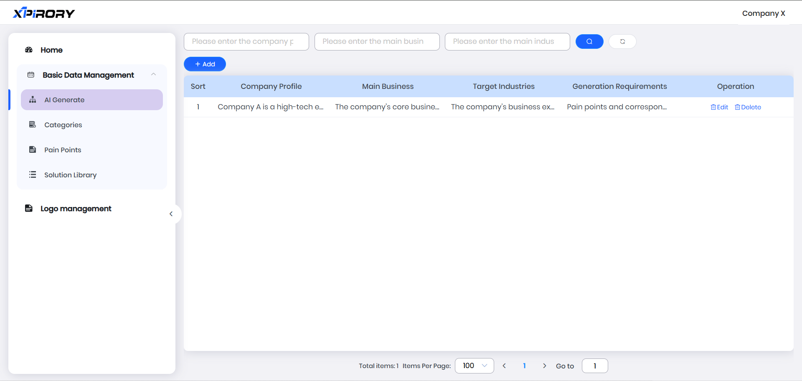
Task: Go to the next page arrow
Action: (x=544, y=366)
